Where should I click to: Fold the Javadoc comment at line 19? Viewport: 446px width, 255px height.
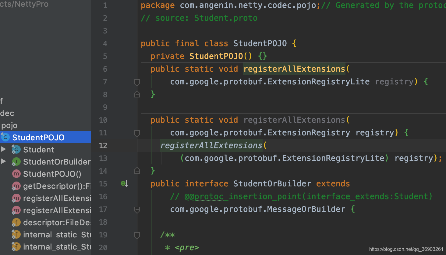pos(137,235)
